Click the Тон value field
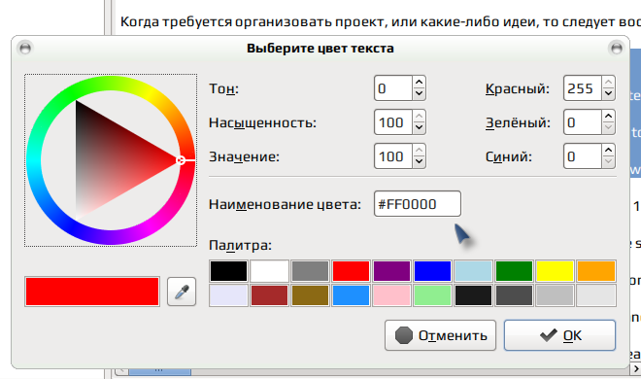This screenshot has height=379, width=641. pyautogui.click(x=393, y=87)
